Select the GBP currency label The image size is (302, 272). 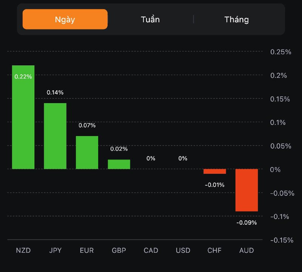(x=119, y=250)
